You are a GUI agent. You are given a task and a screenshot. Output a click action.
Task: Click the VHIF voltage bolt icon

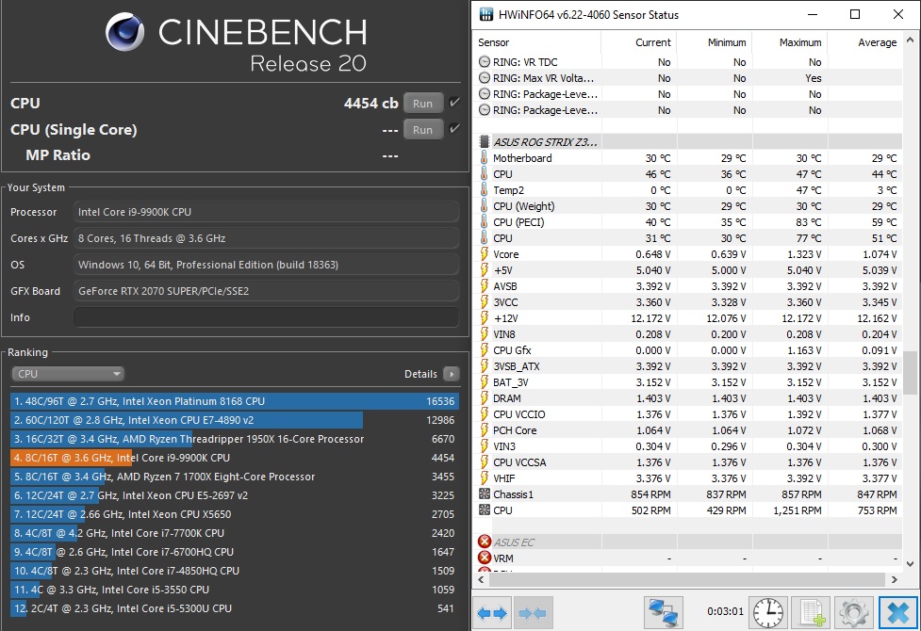point(485,478)
